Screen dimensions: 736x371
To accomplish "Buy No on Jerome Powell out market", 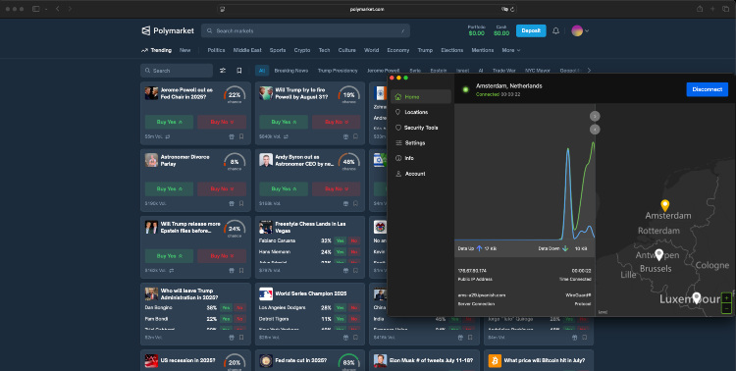I will pyautogui.click(x=222, y=122).
